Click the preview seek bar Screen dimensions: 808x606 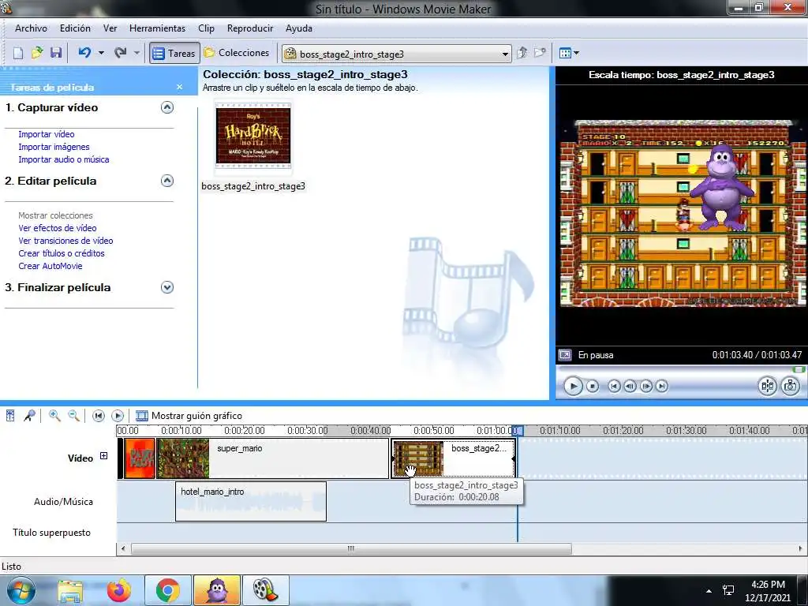pos(680,369)
